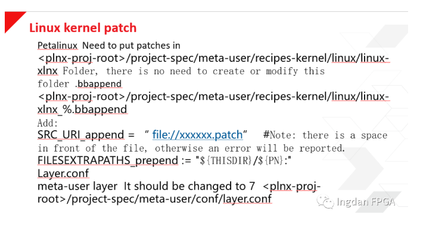This screenshot has height=227, width=423.
Task: Click the underlined layer.conf at path end
Action: (x=247, y=199)
